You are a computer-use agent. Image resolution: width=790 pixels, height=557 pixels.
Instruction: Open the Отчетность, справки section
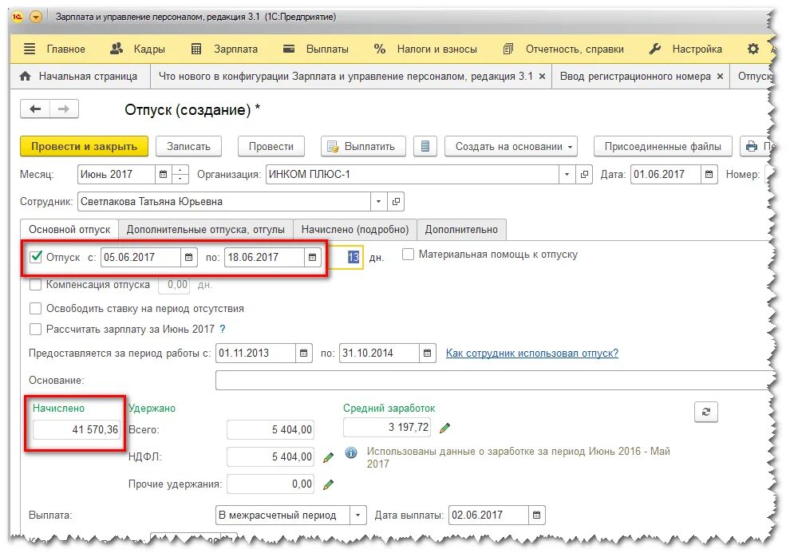tap(563, 49)
